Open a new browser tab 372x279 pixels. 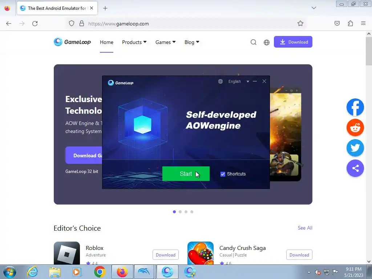(x=105, y=8)
